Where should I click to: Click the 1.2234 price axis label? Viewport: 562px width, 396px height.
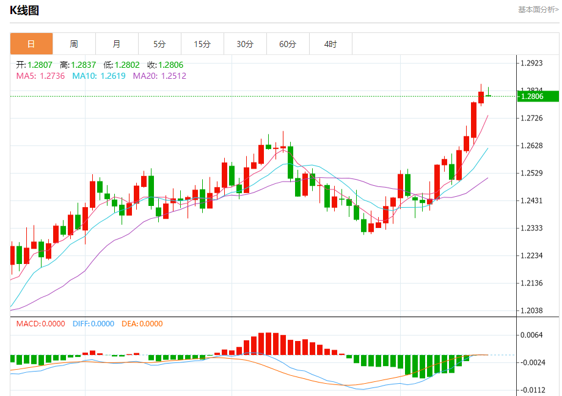[x=531, y=255]
